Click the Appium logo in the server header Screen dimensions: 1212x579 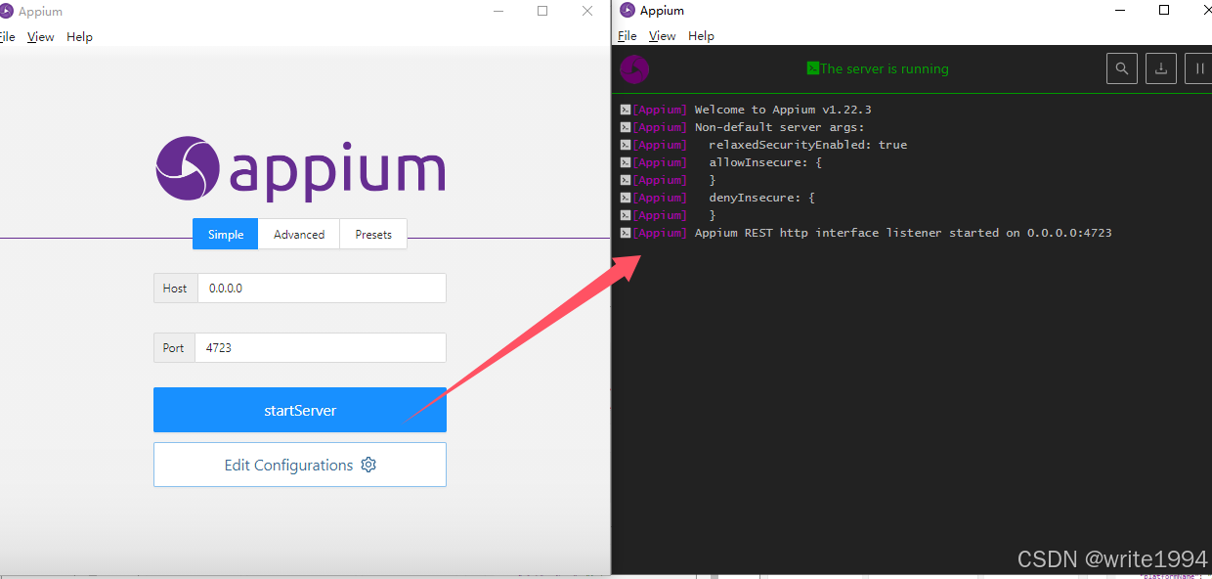634,68
